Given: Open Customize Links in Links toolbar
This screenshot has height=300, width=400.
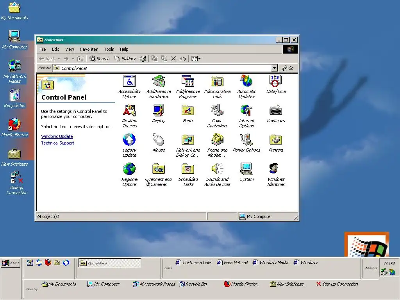Looking at the screenshot, I should pos(194,262).
